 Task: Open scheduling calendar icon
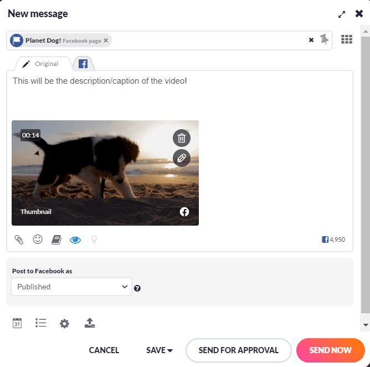tap(17, 323)
